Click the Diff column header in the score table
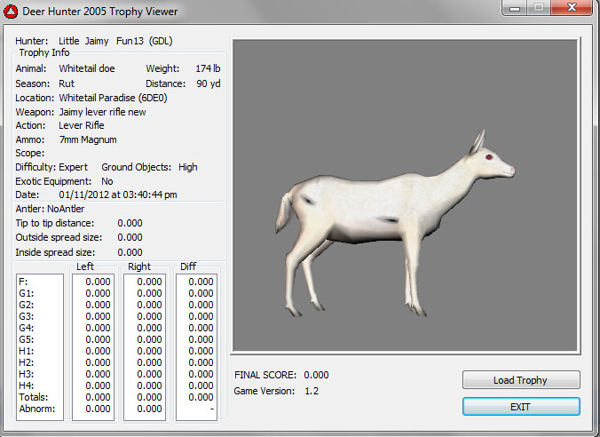600x437 pixels. [188, 266]
